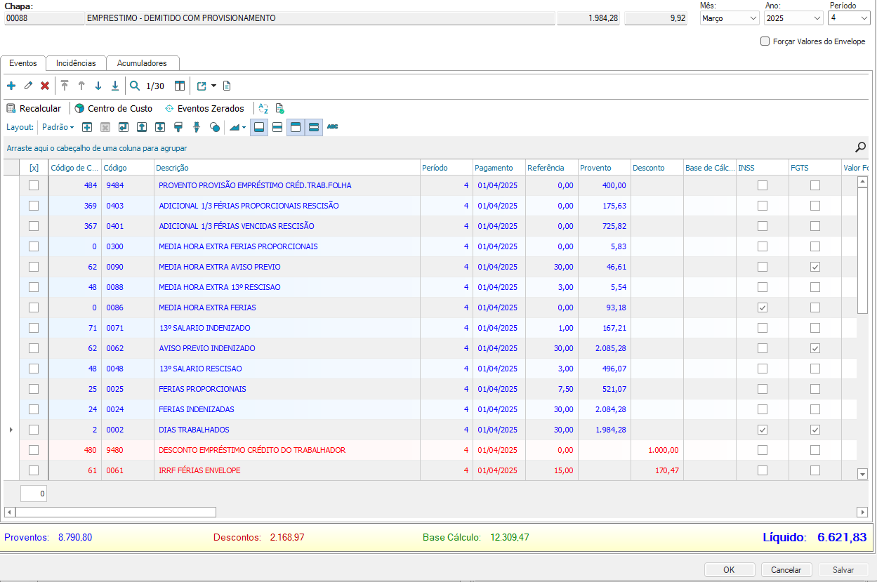Click the magnifier search icon in toolbar

click(x=135, y=86)
